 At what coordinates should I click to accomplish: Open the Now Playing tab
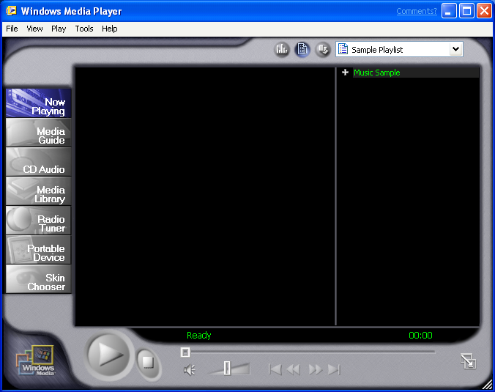tap(38, 103)
